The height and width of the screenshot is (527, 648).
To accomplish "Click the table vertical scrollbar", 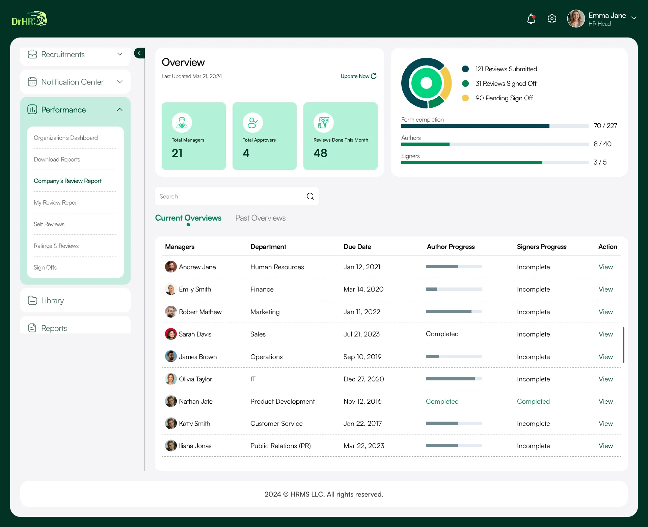I will (623, 345).
